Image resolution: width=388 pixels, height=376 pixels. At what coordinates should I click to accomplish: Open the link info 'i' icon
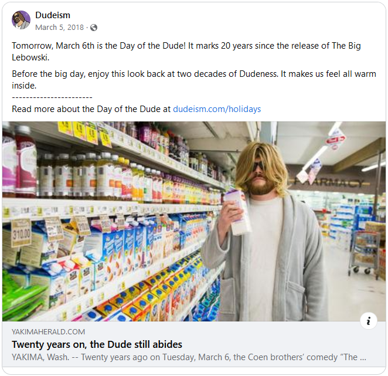(368, 321)
